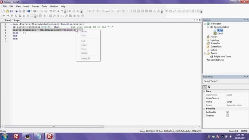Click the Rotate circular arrow tool
The height and width of the screenshot is (140, 249).
click(x=171, y=11)
